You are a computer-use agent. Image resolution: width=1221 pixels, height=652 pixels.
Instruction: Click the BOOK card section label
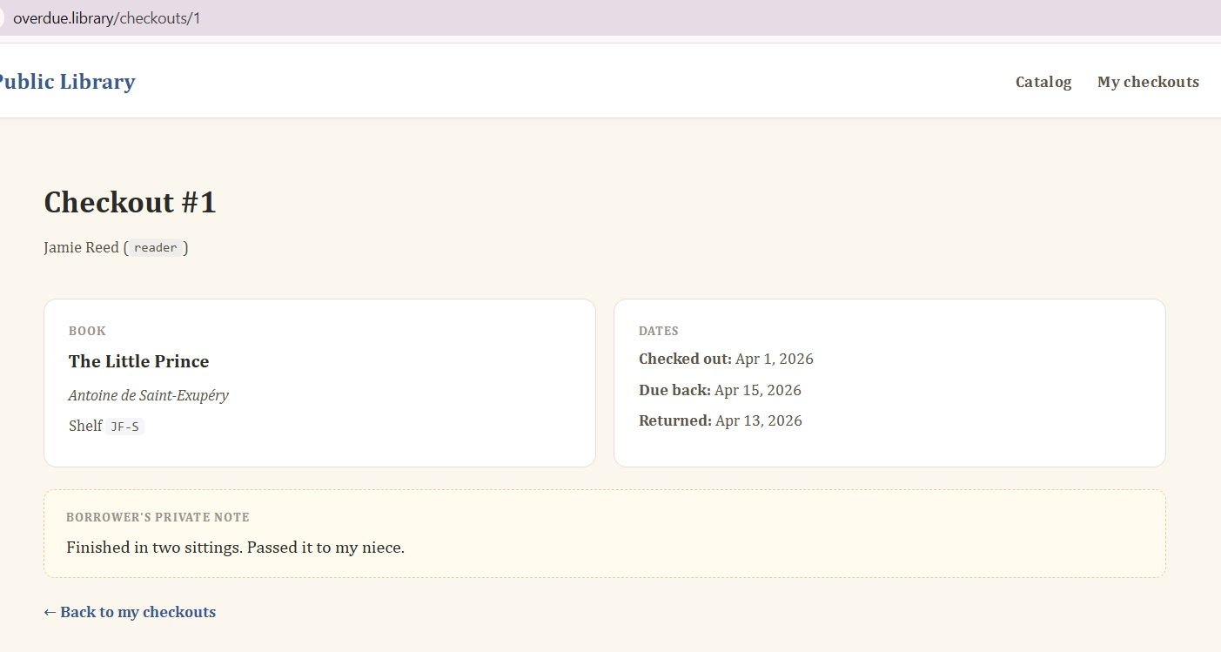[x=87, y=331]
